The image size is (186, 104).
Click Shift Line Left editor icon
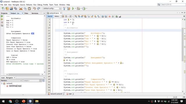tap(103, 16)
